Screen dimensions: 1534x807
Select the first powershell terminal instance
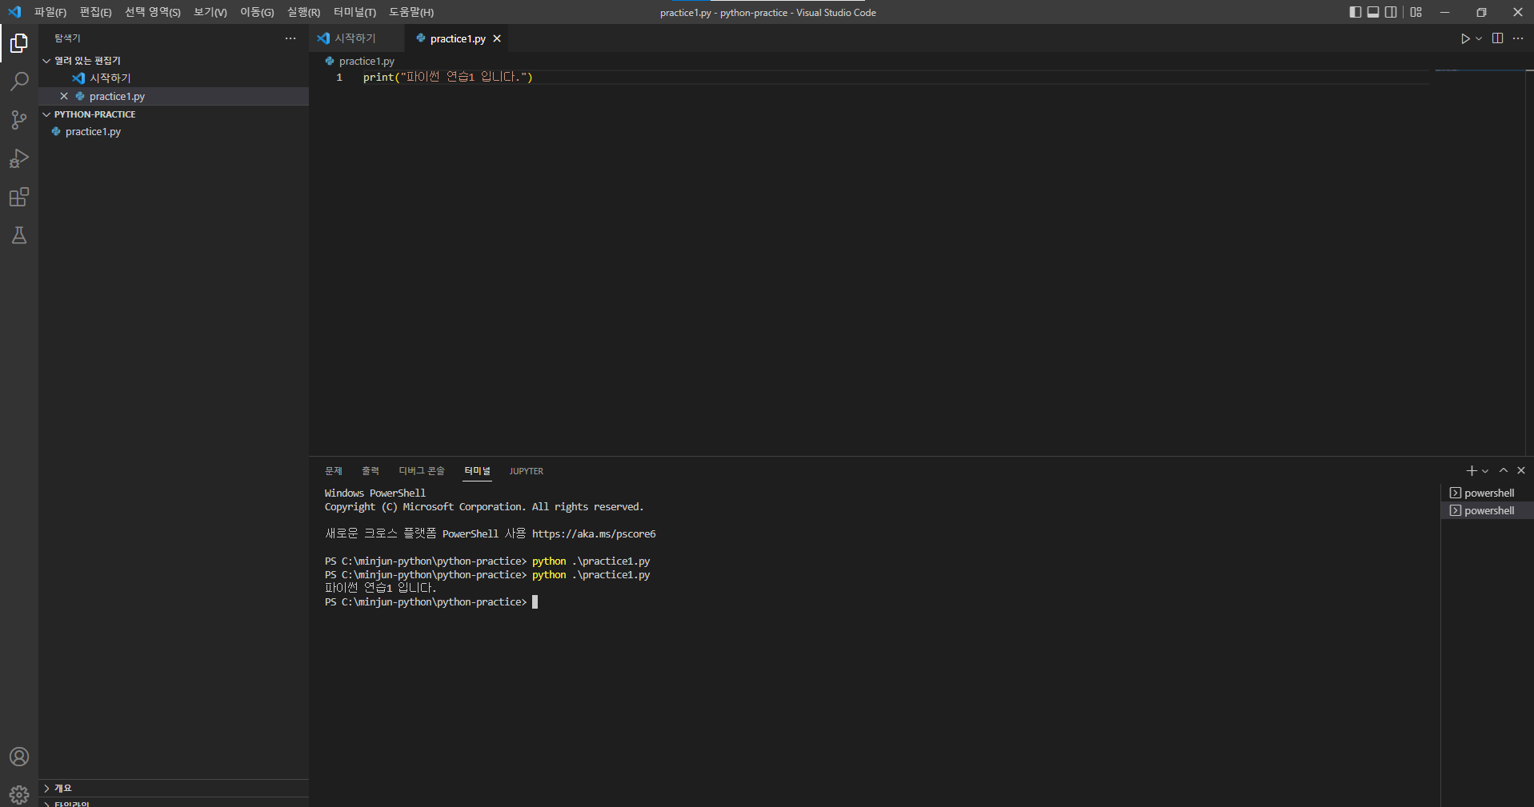point(1488,493)
